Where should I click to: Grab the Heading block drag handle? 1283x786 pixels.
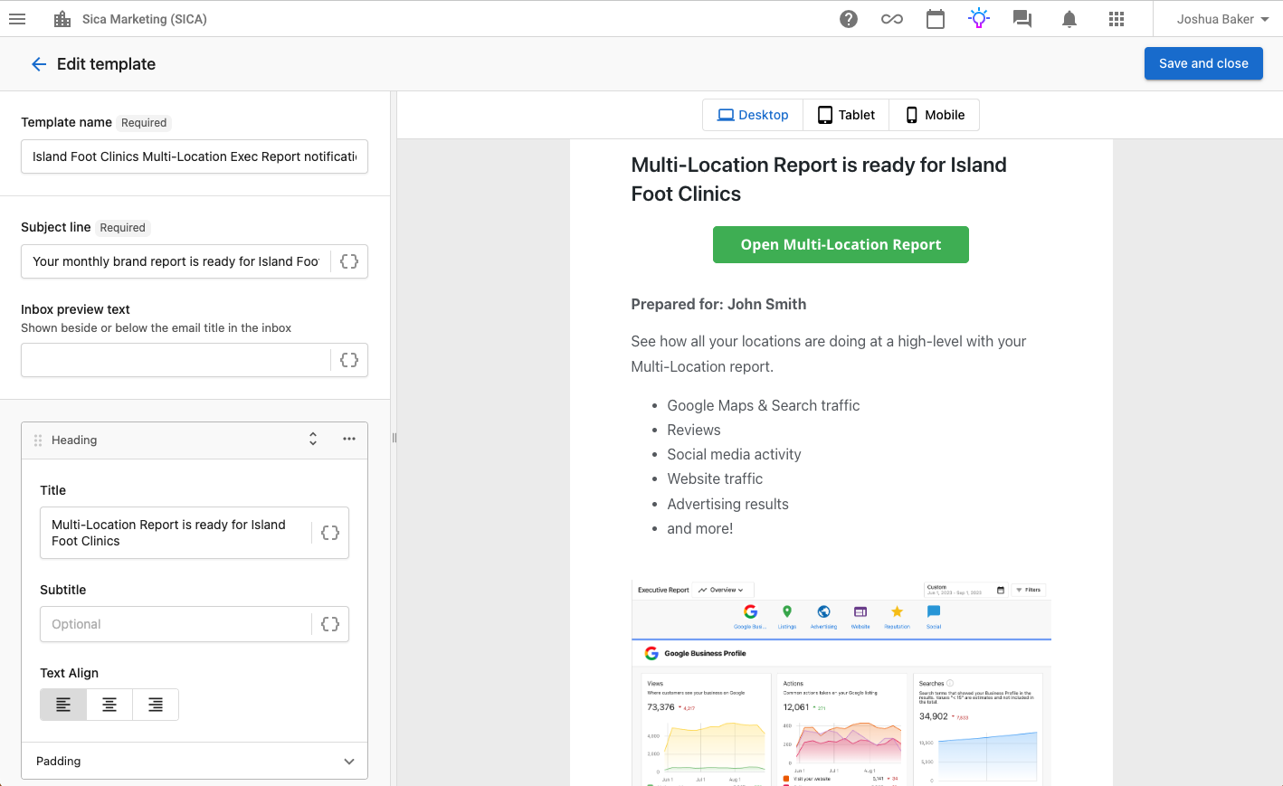pyautogui.click(x=38, y=440)
